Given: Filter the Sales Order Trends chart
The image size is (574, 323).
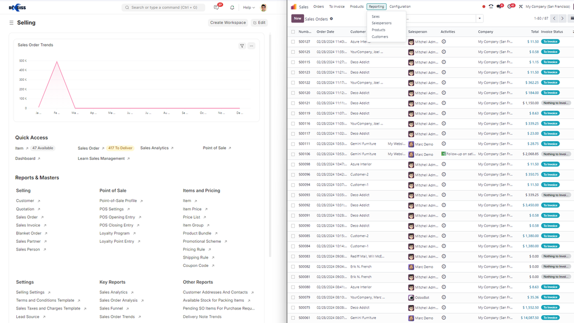Looking at the screenshot, I should pos(242,46).
